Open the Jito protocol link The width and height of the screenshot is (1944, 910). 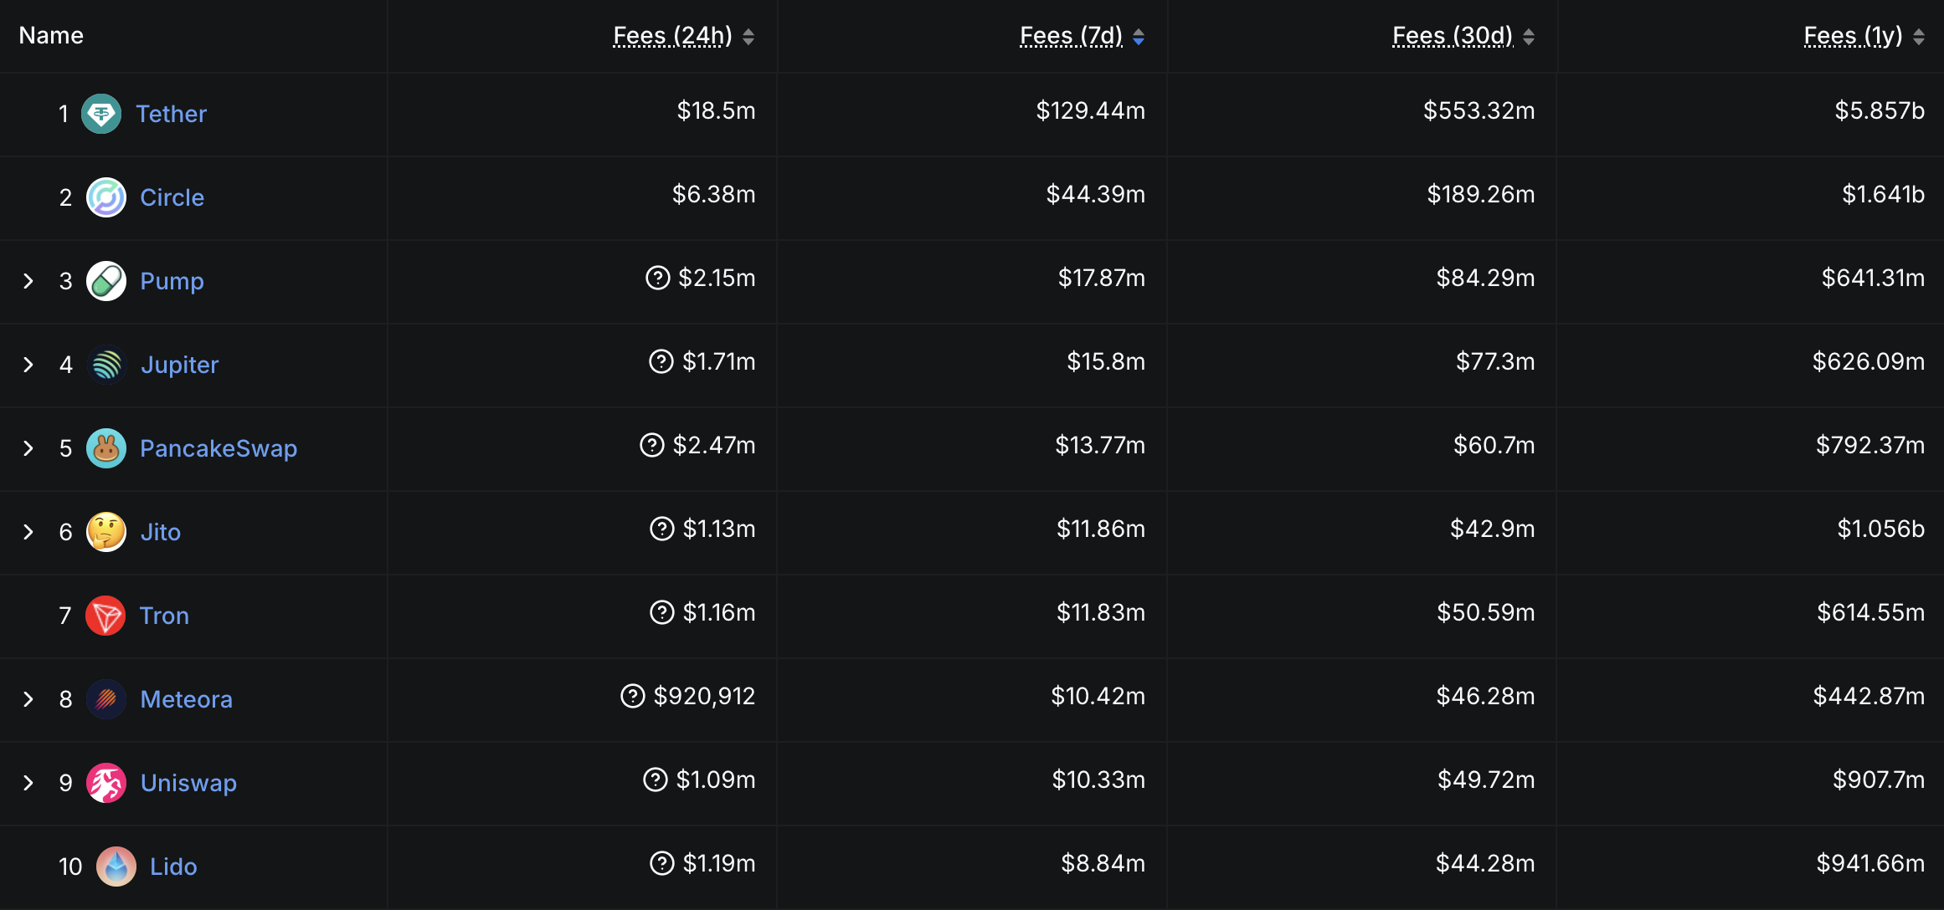[160, 532]
